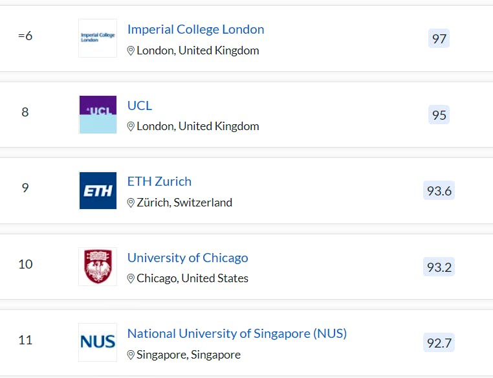Click the overall score 93.6 badge

click(x=439, y=191)
